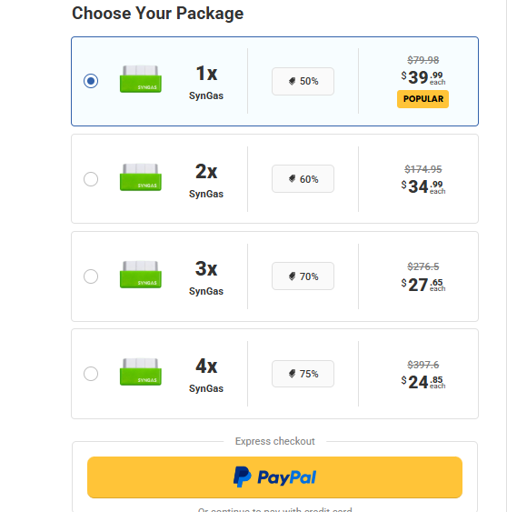The width and height of the screenshot is (507, 512).
Task: Click the $27.65 each price
Action: pos(423,285)
